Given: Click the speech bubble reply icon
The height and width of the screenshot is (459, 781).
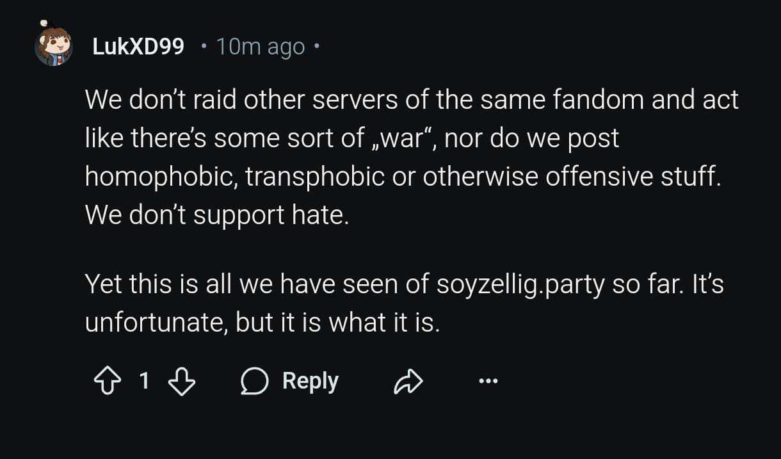Looking at the screenshot, I should 254,382.
